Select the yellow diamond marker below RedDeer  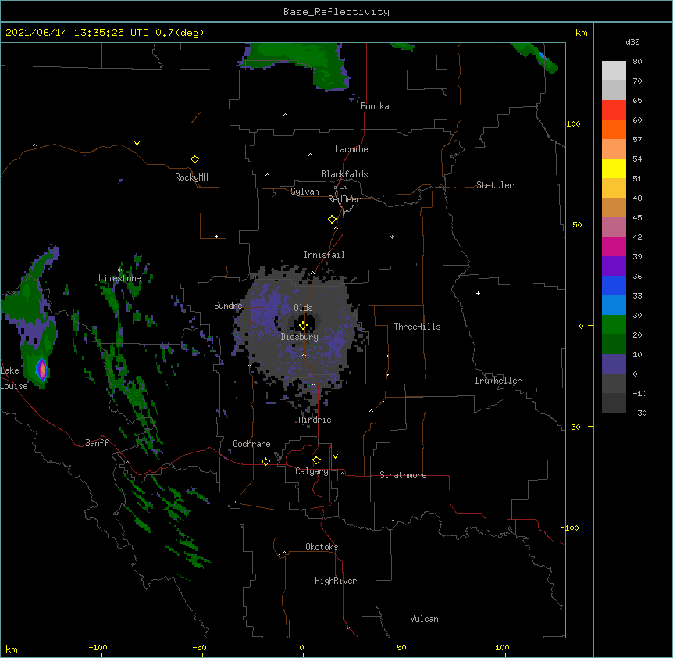point(333,220)
